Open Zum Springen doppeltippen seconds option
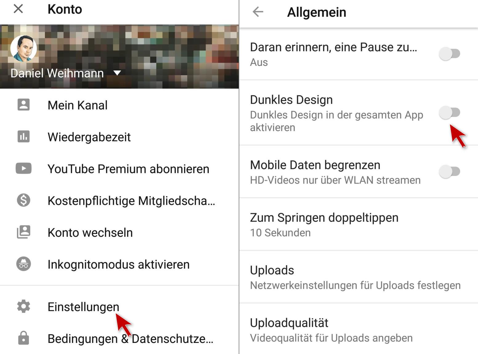478x354 pixels. (x=358, y=224)
